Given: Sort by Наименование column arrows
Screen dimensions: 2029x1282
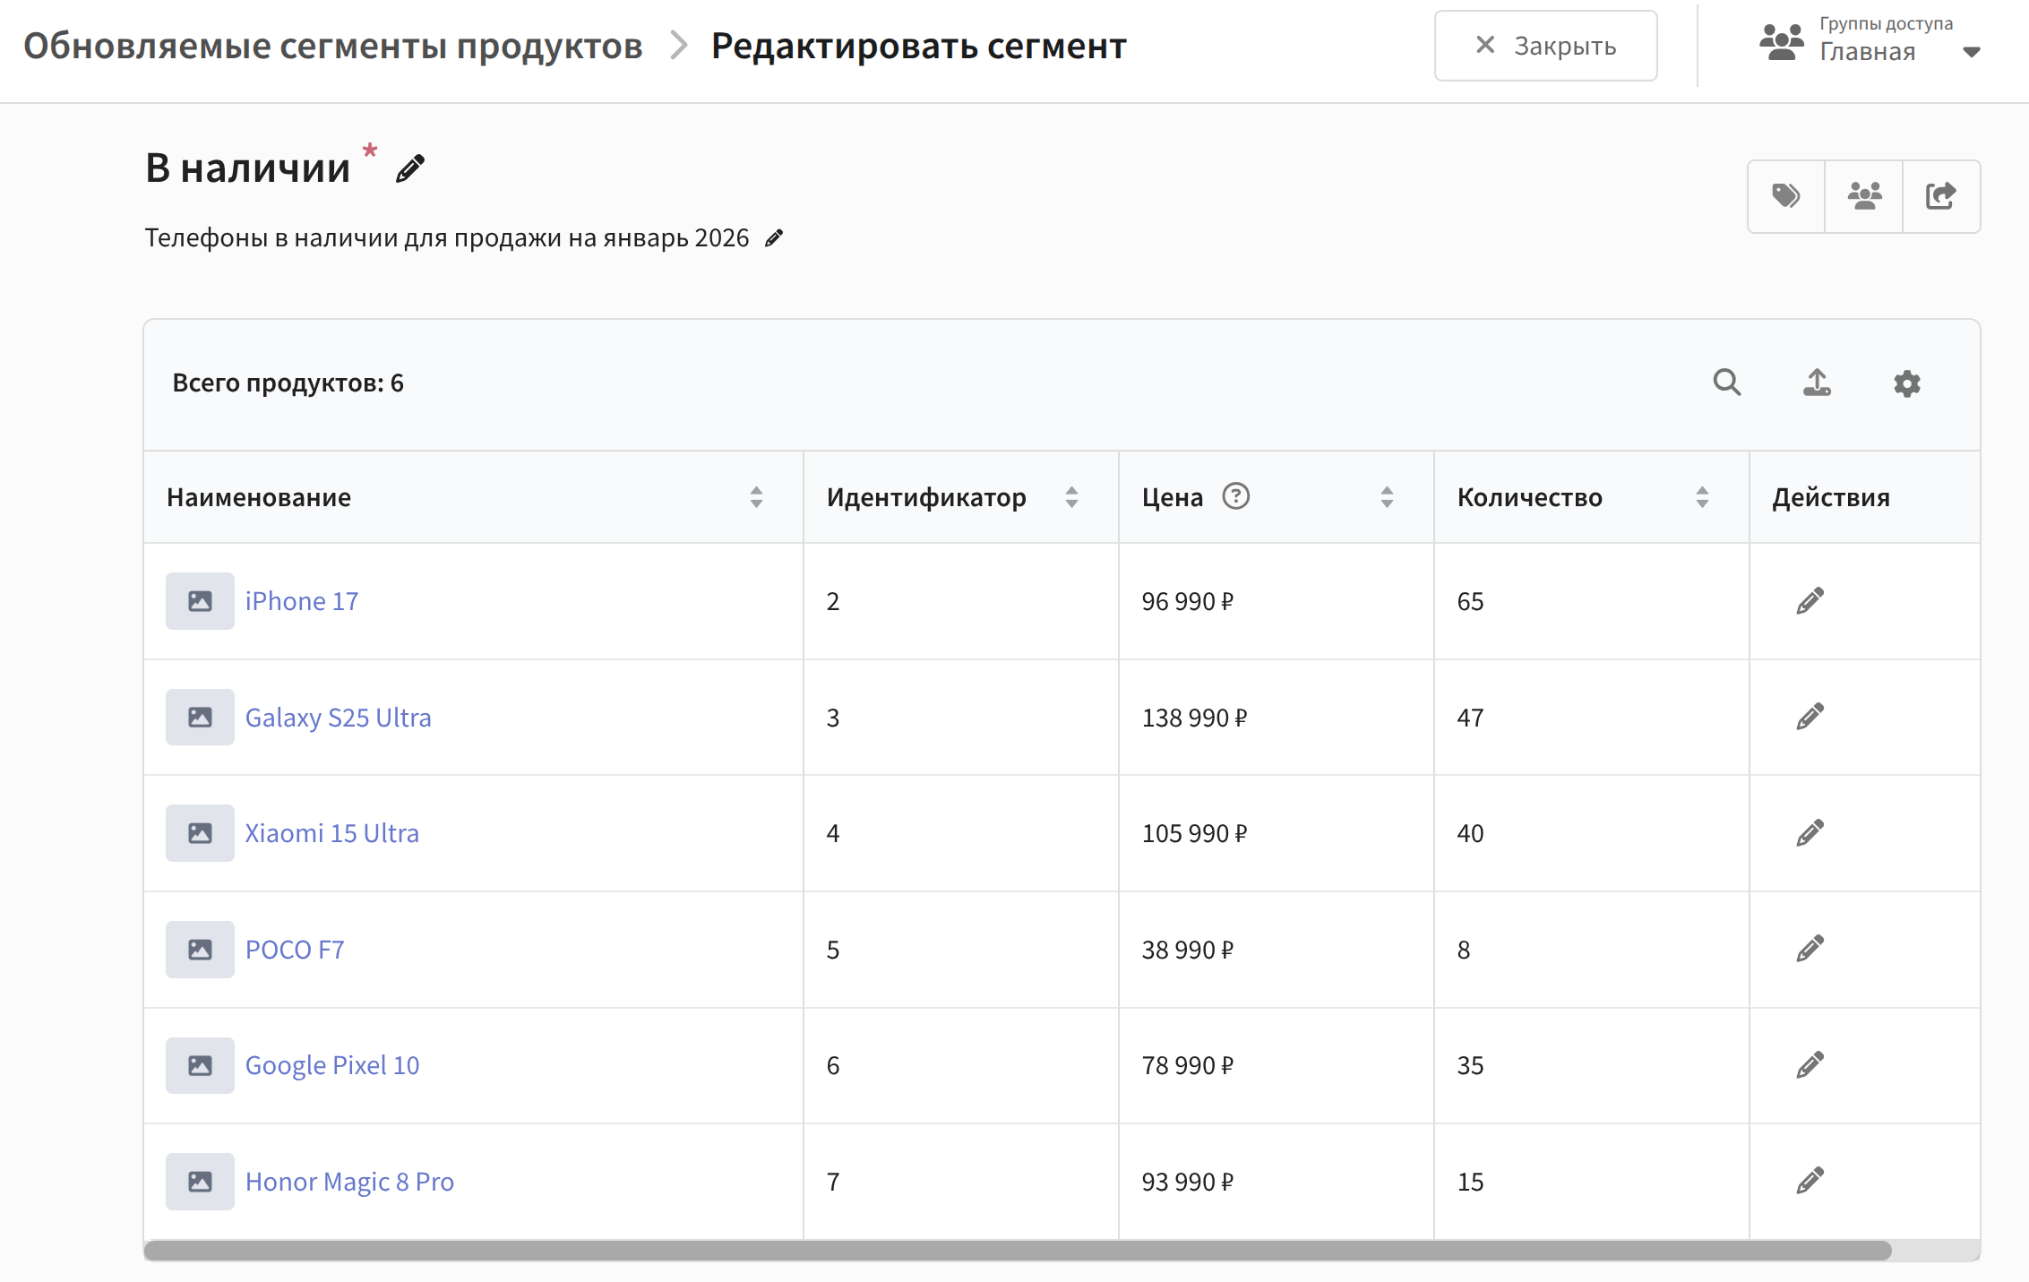Looking at the screenshot, I should pyautogui.click(x=756, y=497).
